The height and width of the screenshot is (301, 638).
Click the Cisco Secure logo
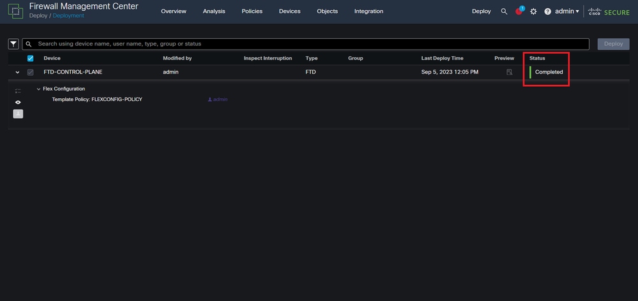(x=608, y=11)
